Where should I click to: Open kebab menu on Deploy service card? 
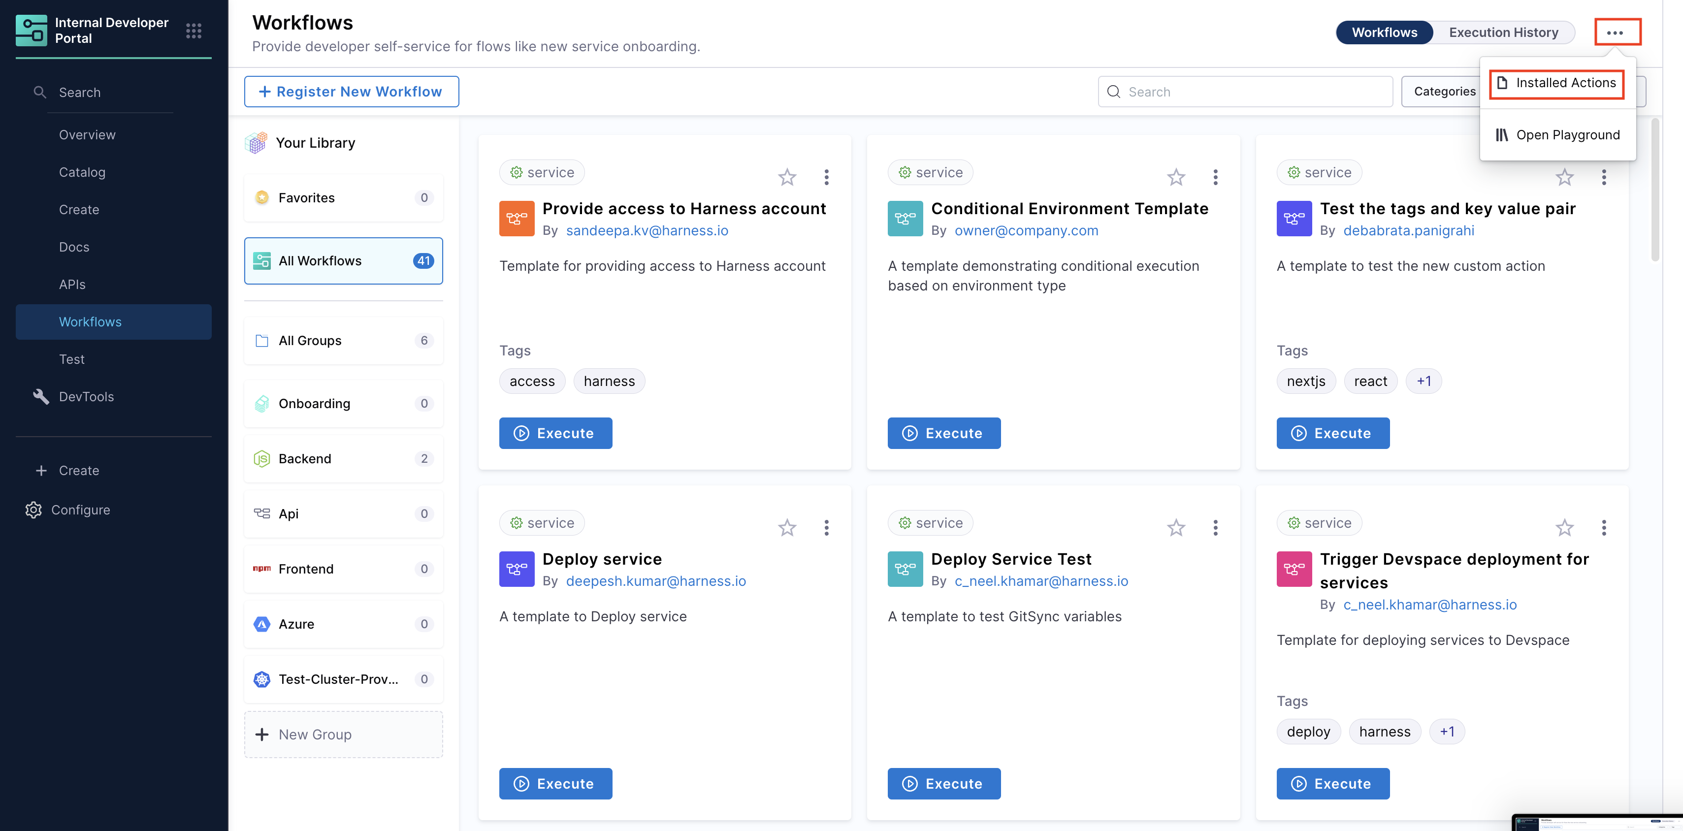pos(826,527)
